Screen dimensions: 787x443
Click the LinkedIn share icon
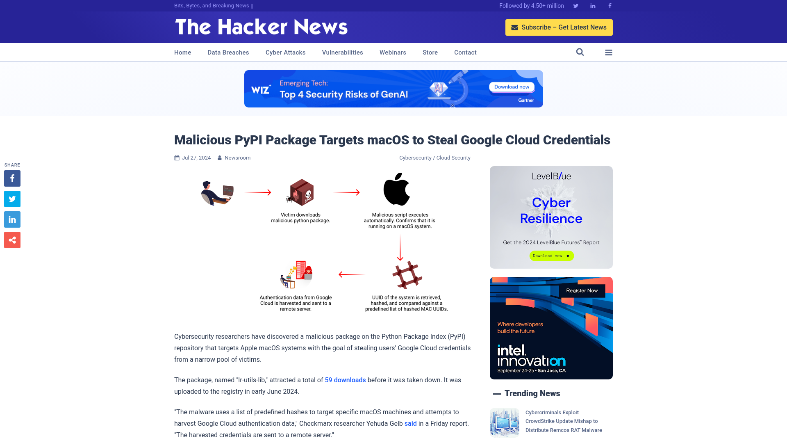point(12,219)
